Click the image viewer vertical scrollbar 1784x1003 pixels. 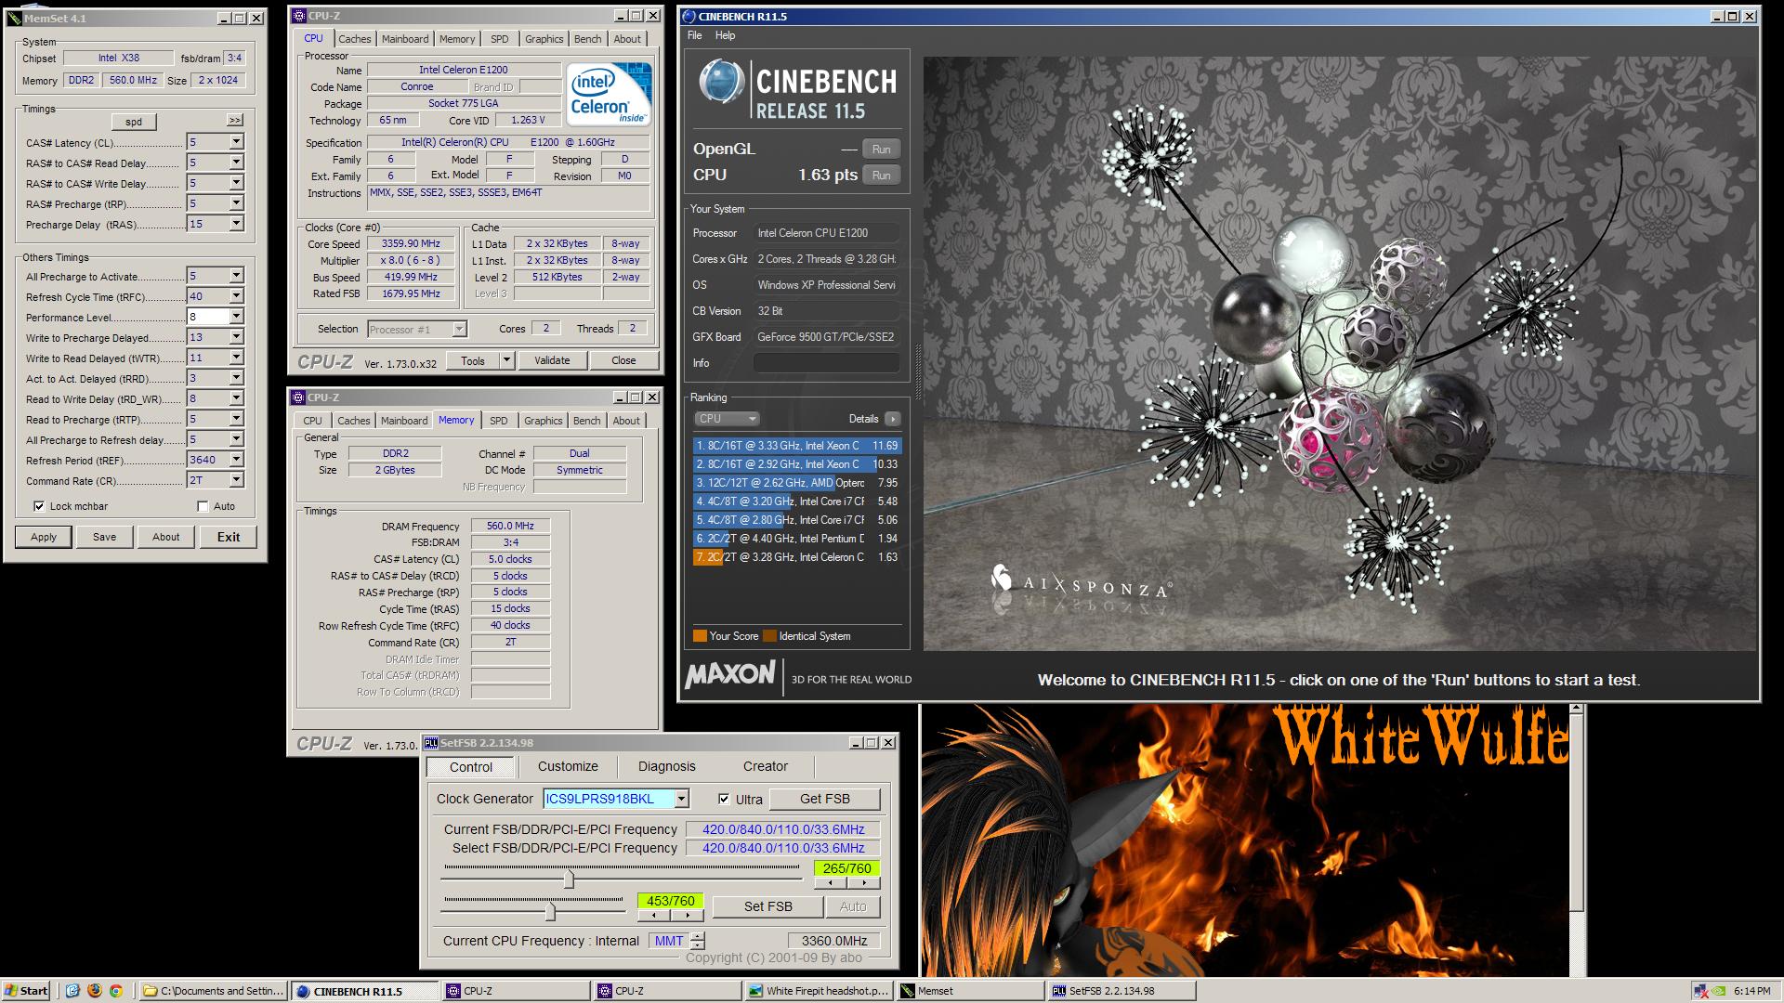pos(1576,840)
